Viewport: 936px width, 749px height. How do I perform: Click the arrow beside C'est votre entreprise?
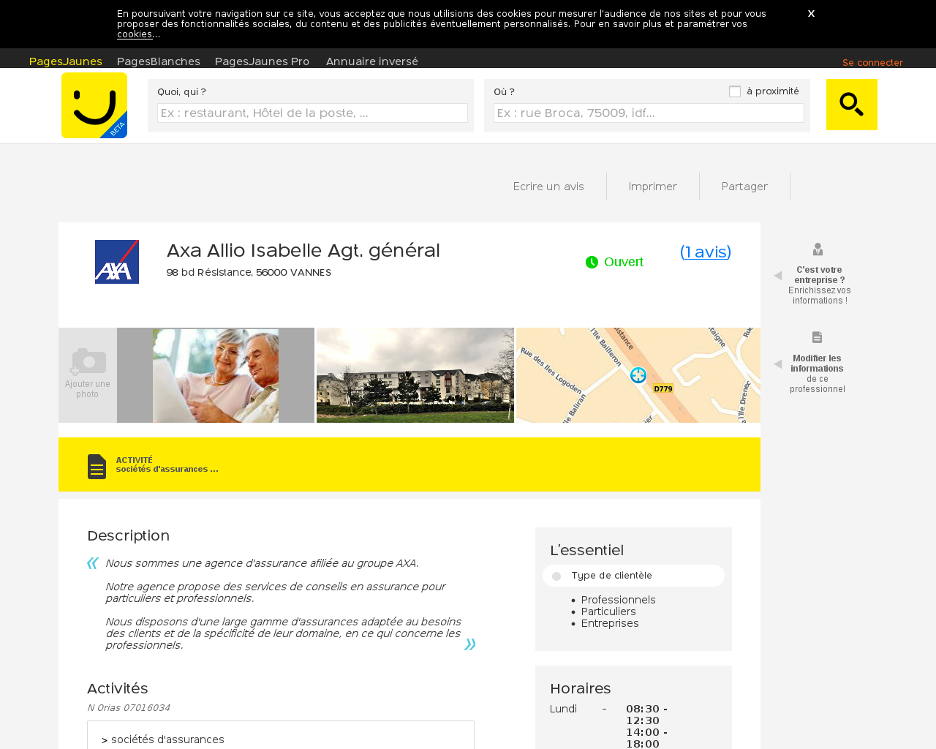pos(778,276)
